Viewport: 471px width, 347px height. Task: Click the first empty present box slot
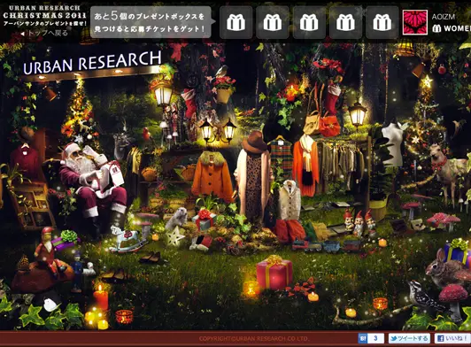pos(235,22)
